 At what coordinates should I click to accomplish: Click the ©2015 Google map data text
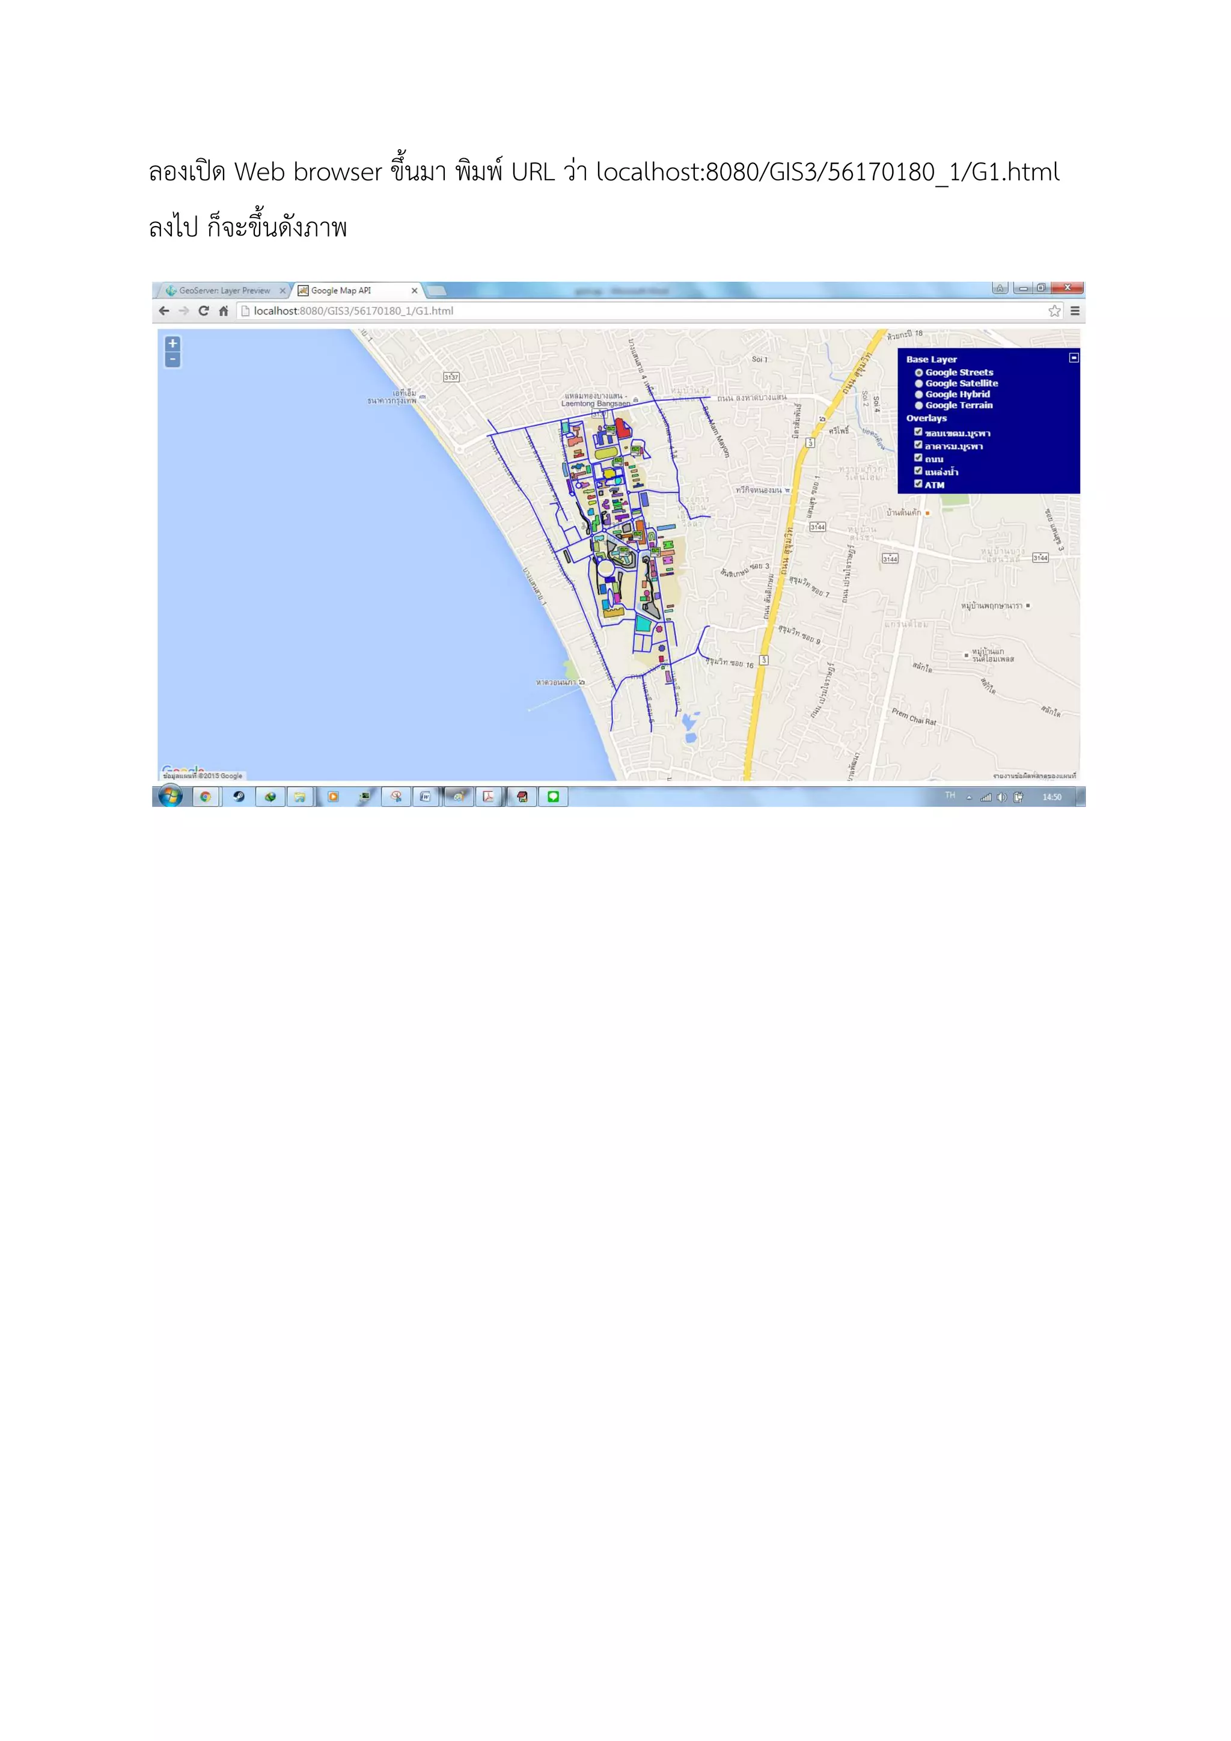coord(203,776)
